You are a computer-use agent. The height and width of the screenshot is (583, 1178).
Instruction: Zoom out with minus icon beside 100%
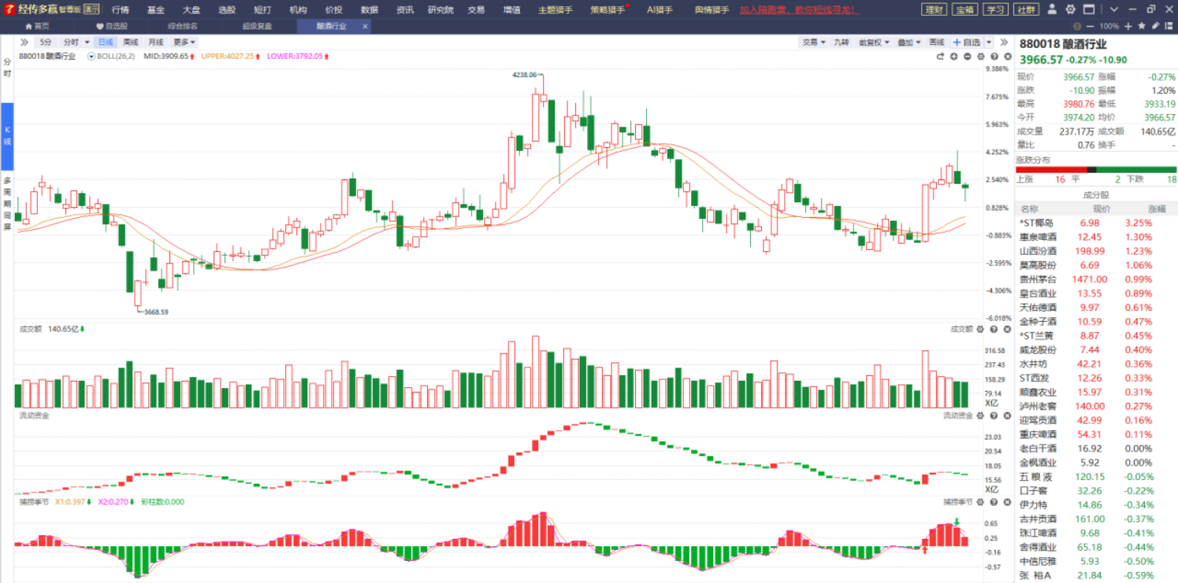(1091, 26)
